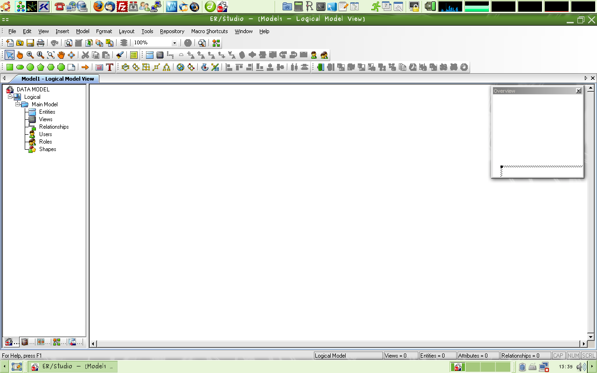The height and width of the screenshot is (373, 597).
Task: Select Entities in the model tree
Action: (47, 112)
